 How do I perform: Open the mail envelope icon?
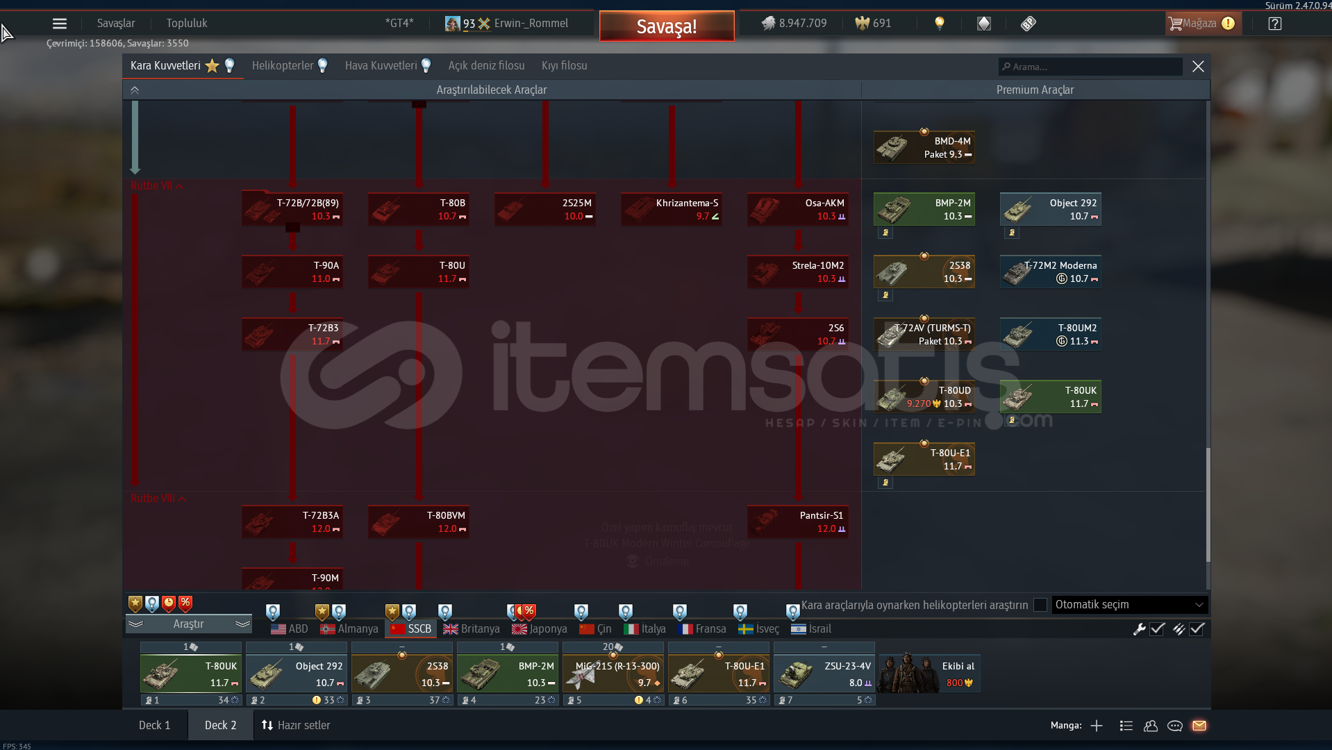click(1199, 726)
